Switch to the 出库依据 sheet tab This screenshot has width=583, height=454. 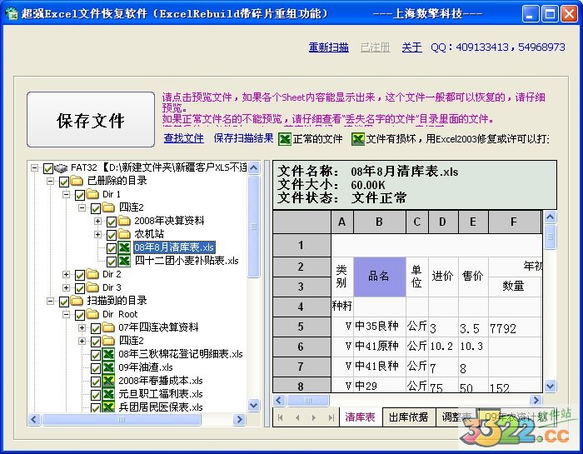click(x=409, y=417)
